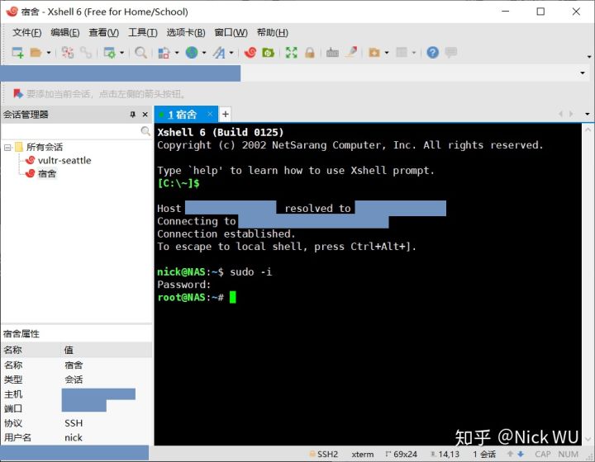The image size is (595, 462).
Task: Click xterm in the status bar
Action: tap(363, 454)
